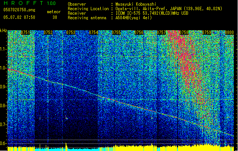The width and height of the screenshot is (238, 151).
Task: Click the 0.8 frequency axis label
Action: (x=3, y=106)
